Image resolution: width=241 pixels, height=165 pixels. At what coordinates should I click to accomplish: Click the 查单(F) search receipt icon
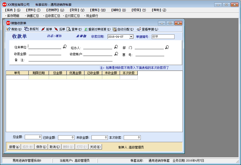[x=69, y=29]
